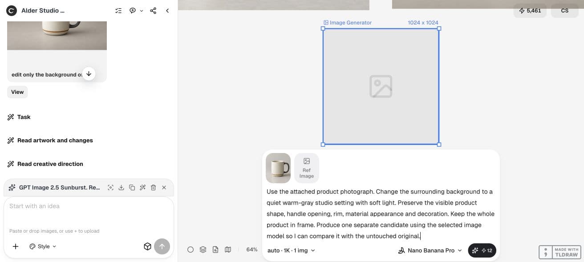
Task: Open the auto · 1K · 1 img settings dropdown
Action: (x=291, y=250)
